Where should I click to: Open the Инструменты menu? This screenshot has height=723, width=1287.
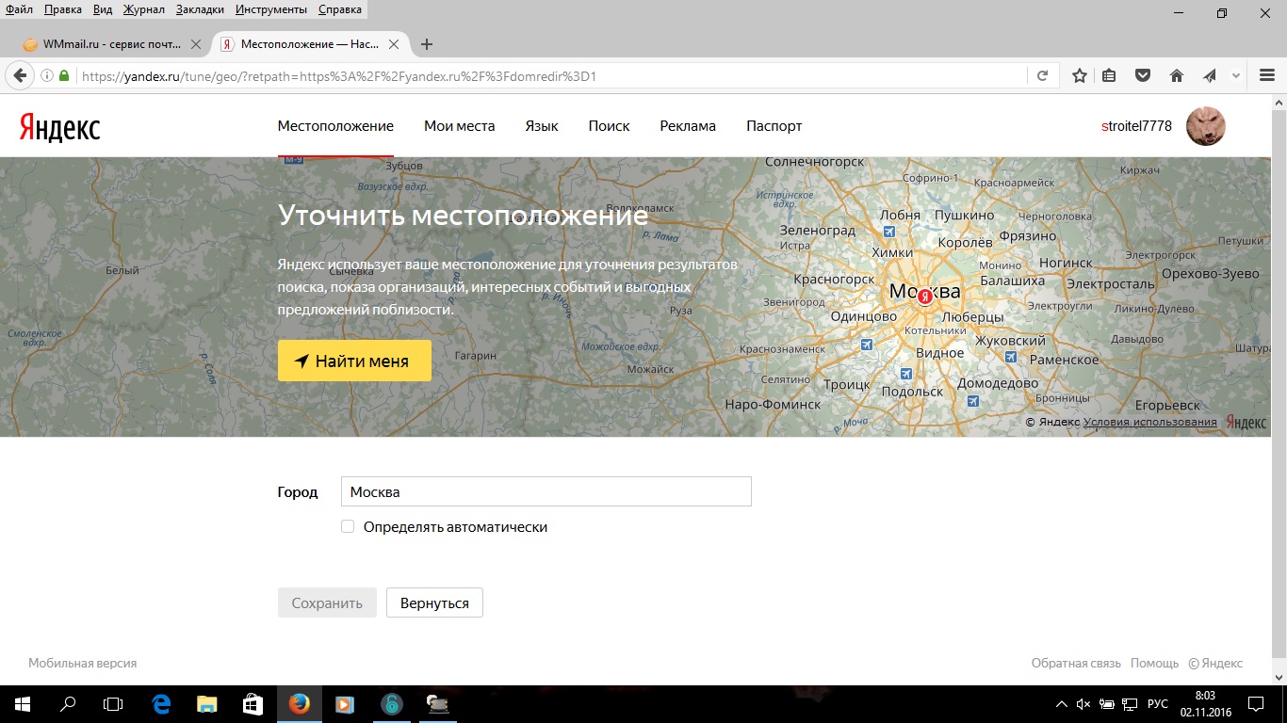(x=271, y=9)
